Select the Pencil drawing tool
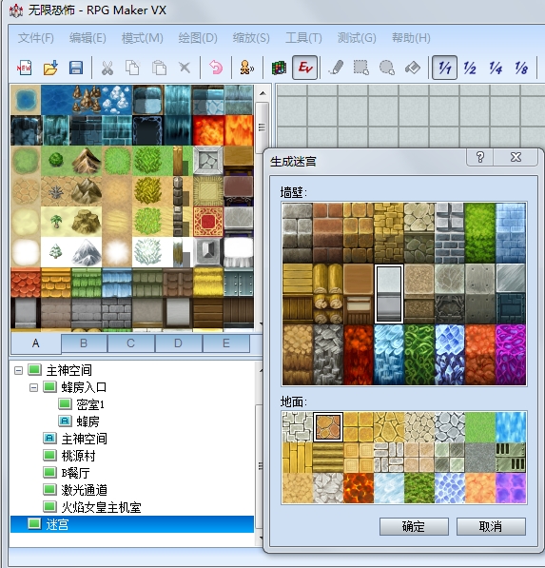The height and width of the screenshot is (568, 545). pyautogui.click(x=336, y=68)
